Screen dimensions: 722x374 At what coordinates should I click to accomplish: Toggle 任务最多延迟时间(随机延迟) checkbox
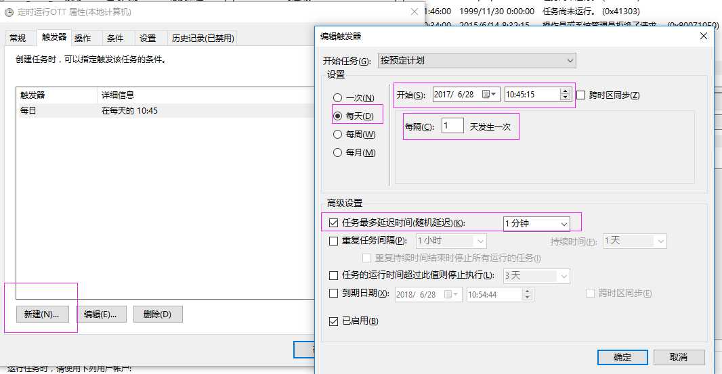[x=334, y=223]
